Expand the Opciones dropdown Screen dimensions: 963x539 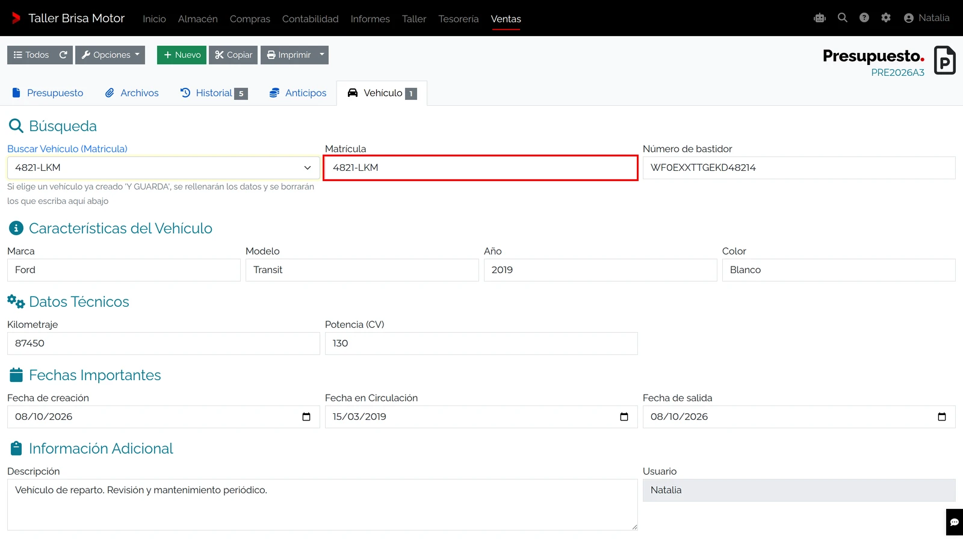coord(110,55)
